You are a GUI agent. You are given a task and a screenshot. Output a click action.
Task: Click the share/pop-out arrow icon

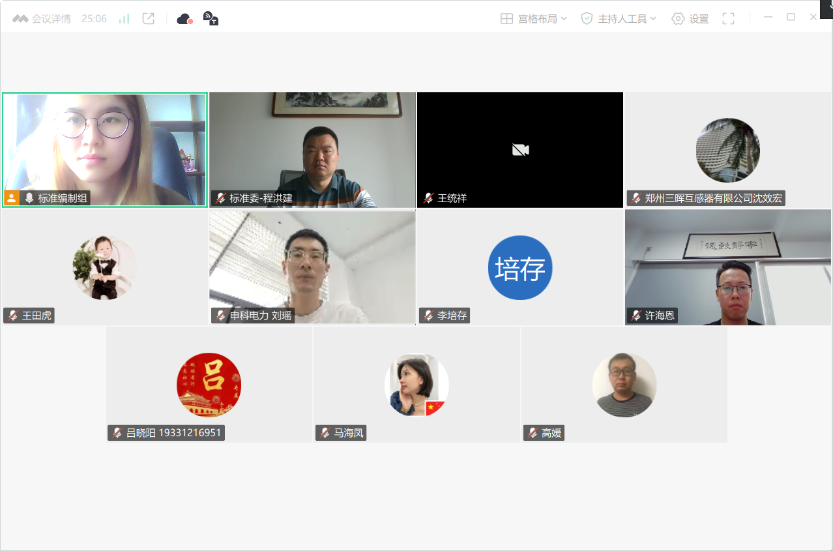pyautogui.click(x=149, y=19)
